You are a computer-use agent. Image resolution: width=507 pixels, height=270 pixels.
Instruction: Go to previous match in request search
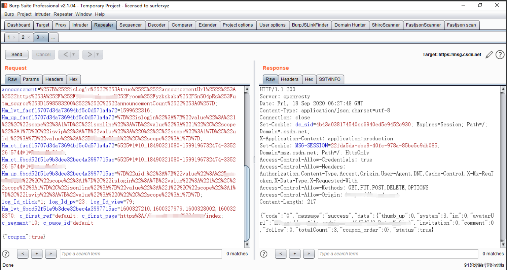tap(23, 254)
